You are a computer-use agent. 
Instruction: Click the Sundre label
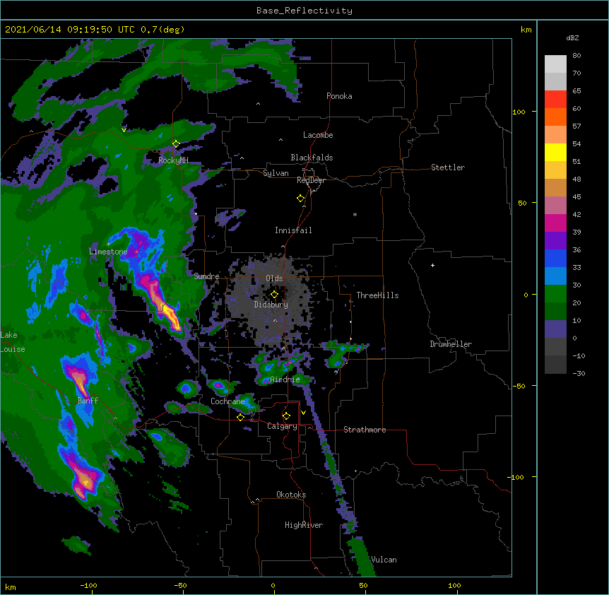coord(206,276)
